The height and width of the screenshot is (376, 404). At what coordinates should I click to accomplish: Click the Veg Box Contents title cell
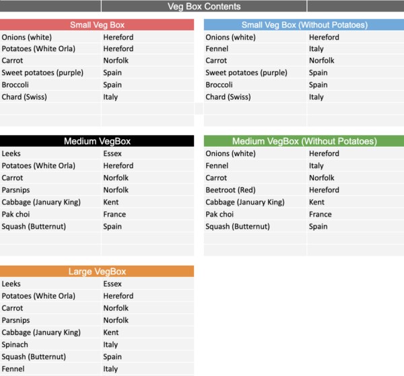point(203,7)
